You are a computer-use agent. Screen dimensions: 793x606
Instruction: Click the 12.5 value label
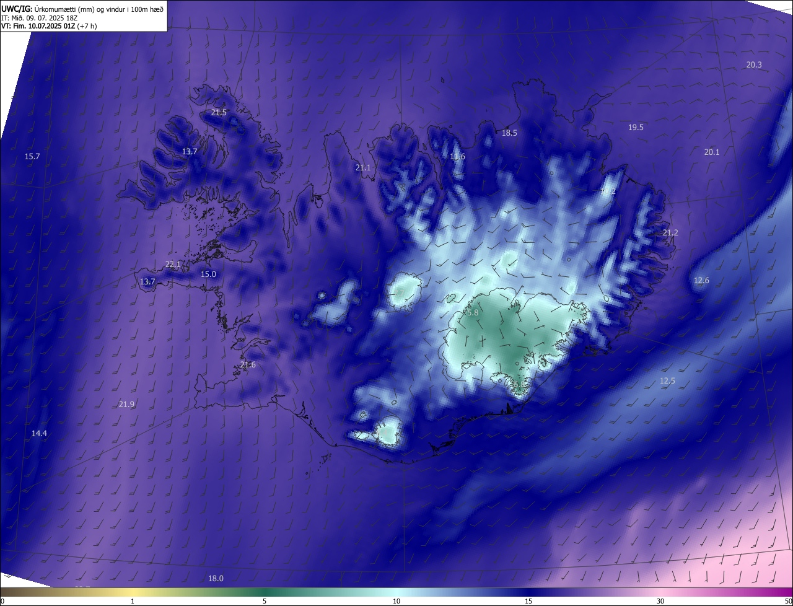(x=667, y=381)
